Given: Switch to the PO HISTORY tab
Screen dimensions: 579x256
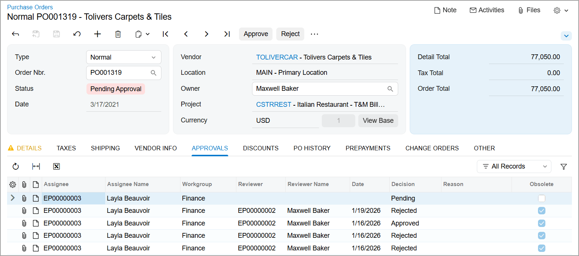Looking at the screenshot, I should coord(312,148).
